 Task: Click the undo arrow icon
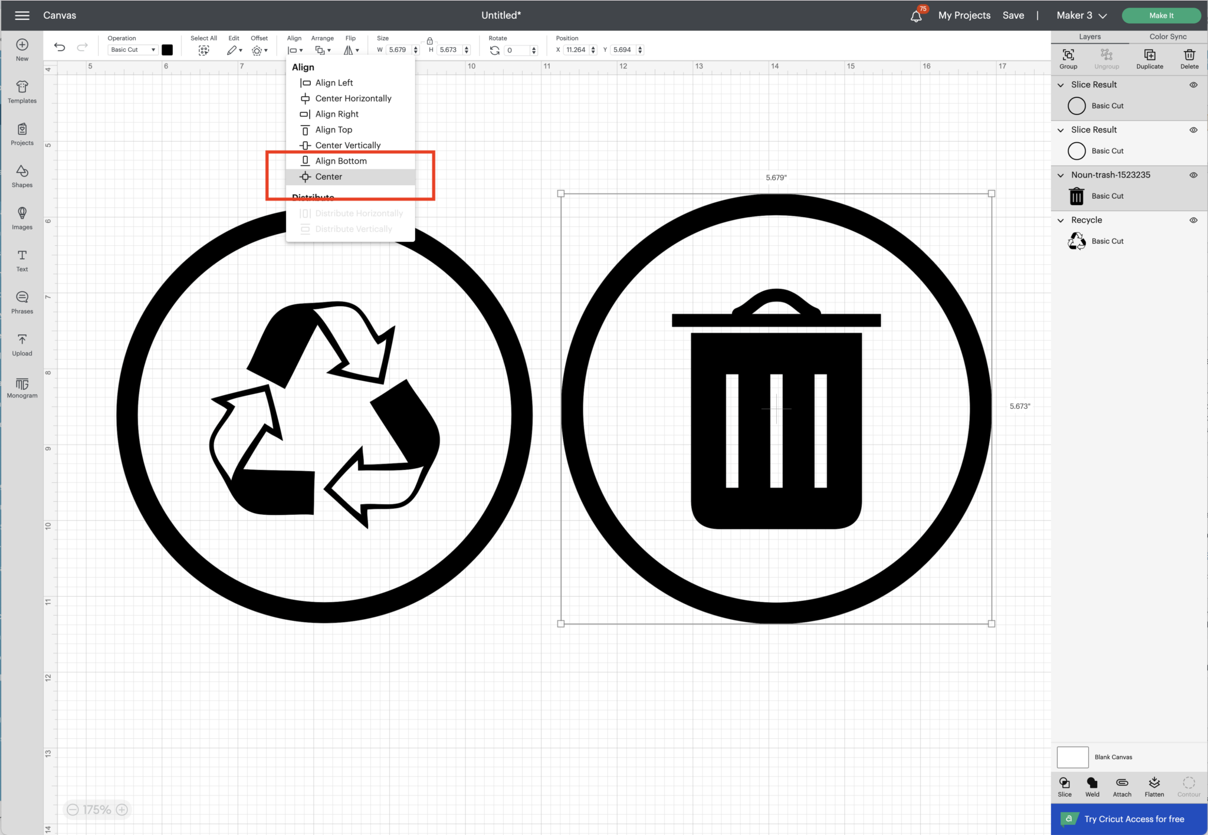[60, 48]
